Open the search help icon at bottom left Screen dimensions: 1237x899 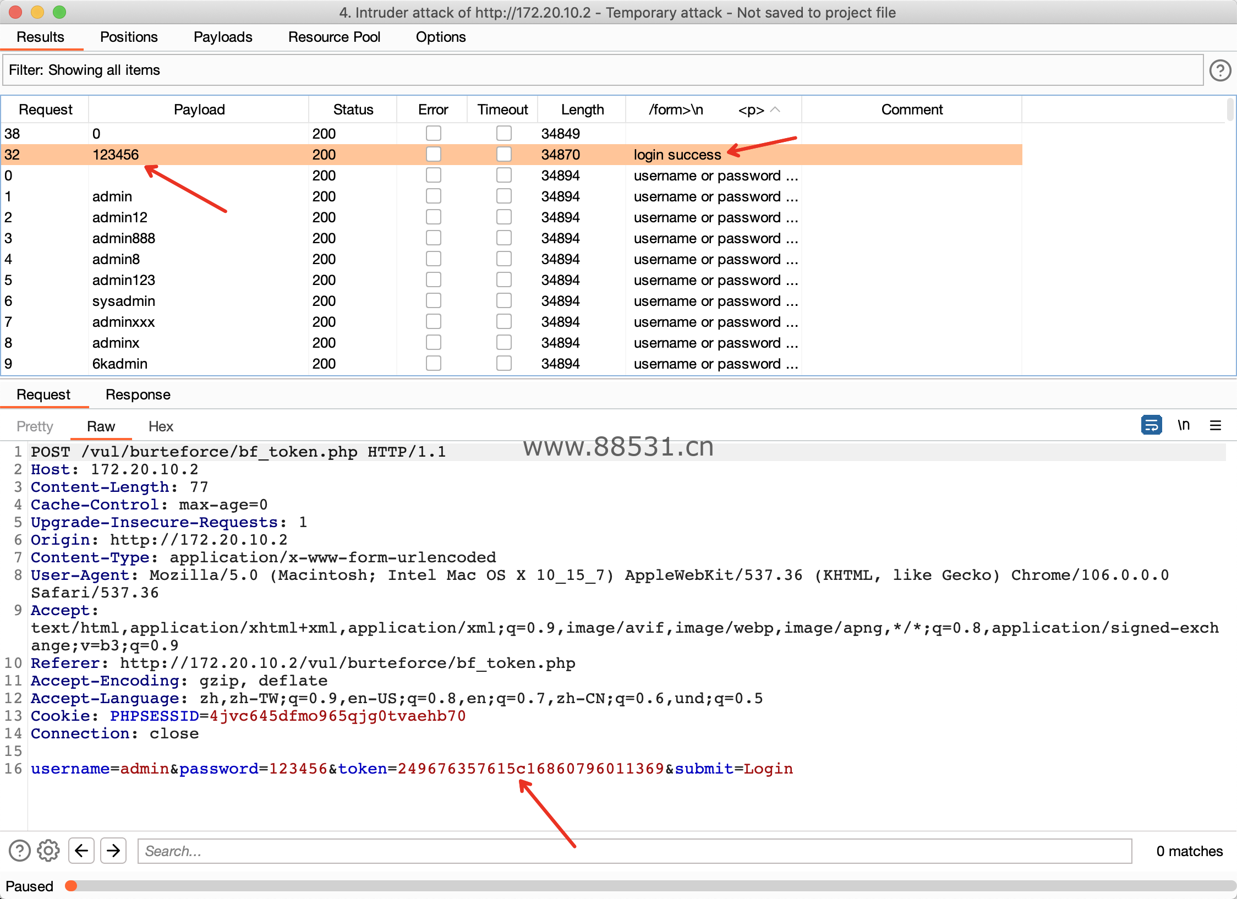[20, 851]
